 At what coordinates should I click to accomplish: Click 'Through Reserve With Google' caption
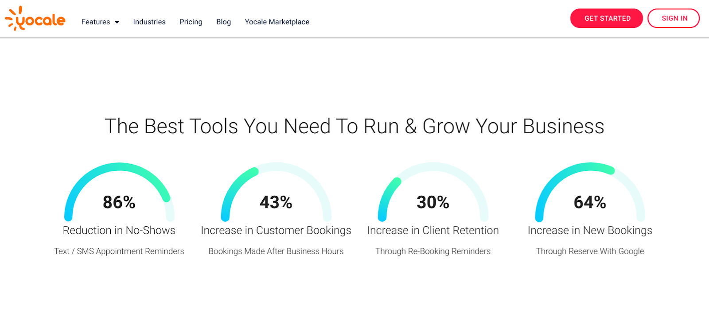click(x=590, y=251)
